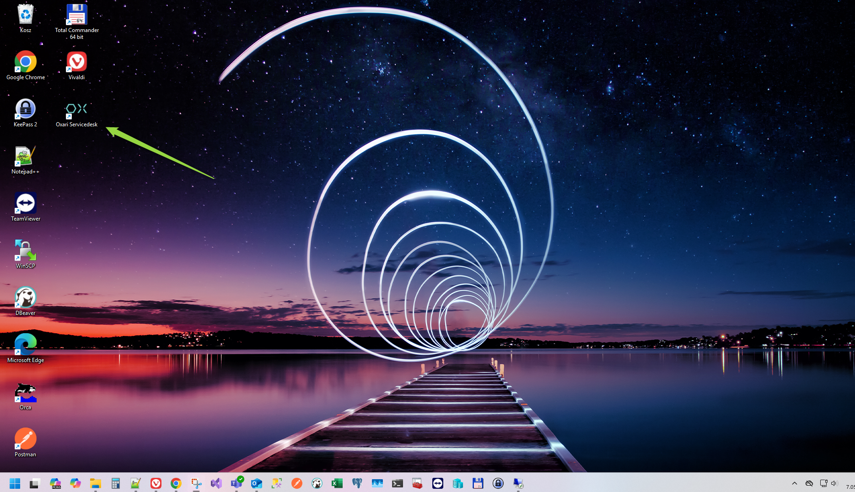Open Chrome from the taskbar
Image resolution: width=855 pixels, height=492 pixels.
(176, 483)
